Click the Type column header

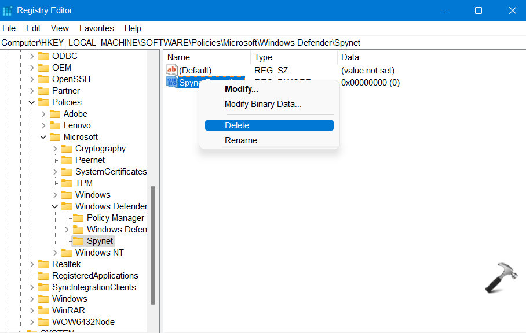(x=264, y=57)
